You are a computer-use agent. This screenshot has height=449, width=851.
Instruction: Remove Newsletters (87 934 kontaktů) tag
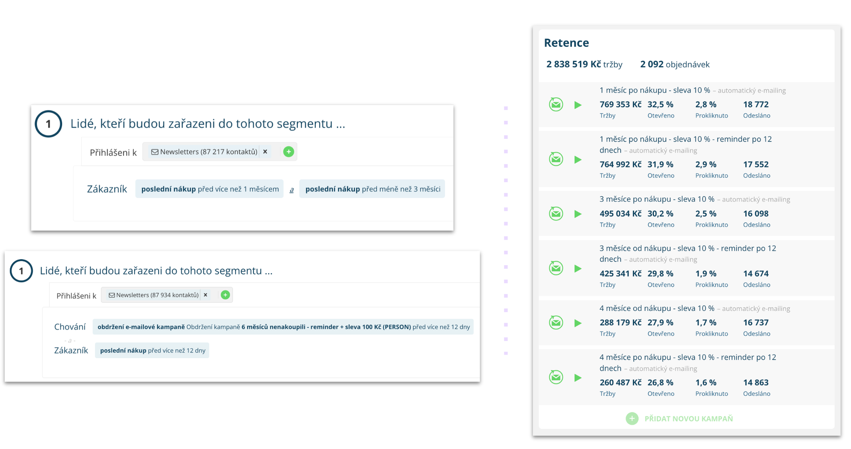click(x=206, y=295)
